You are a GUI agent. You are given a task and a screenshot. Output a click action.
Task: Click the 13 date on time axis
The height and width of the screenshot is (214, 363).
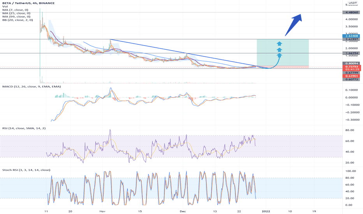click(x=215, y=211)
